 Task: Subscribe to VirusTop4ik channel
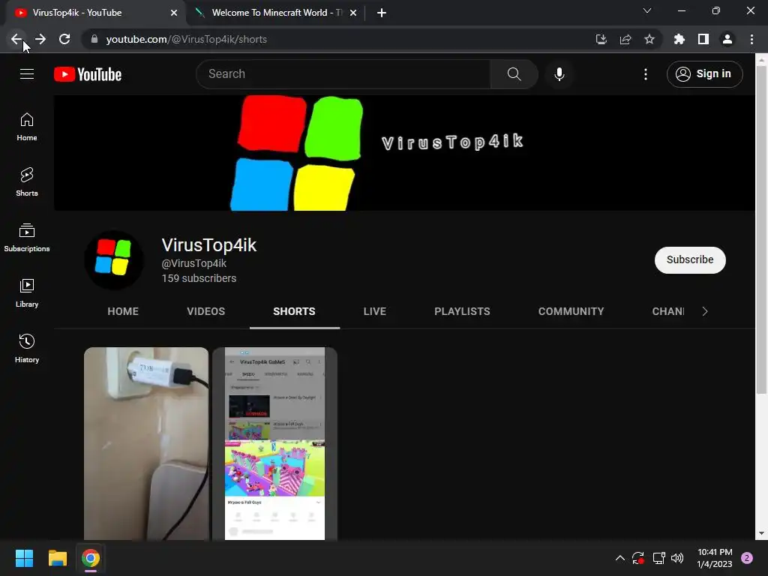690,259
